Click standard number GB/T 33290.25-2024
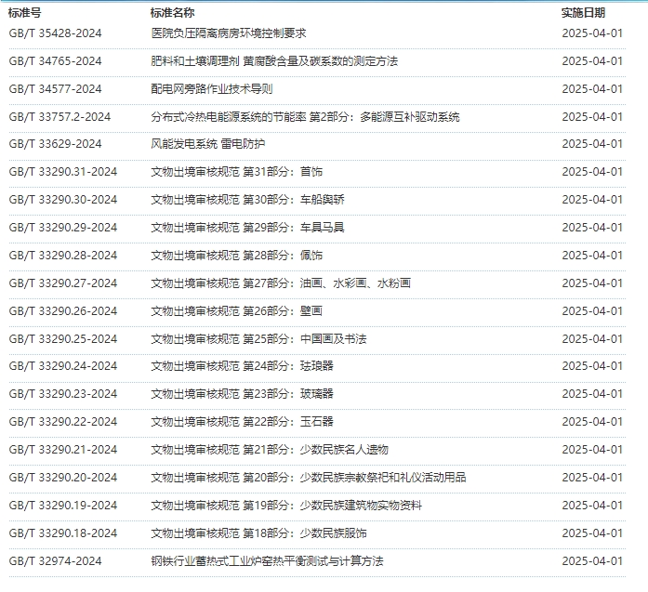This screenshot has height=592, width=648. [x=62, y=339]
